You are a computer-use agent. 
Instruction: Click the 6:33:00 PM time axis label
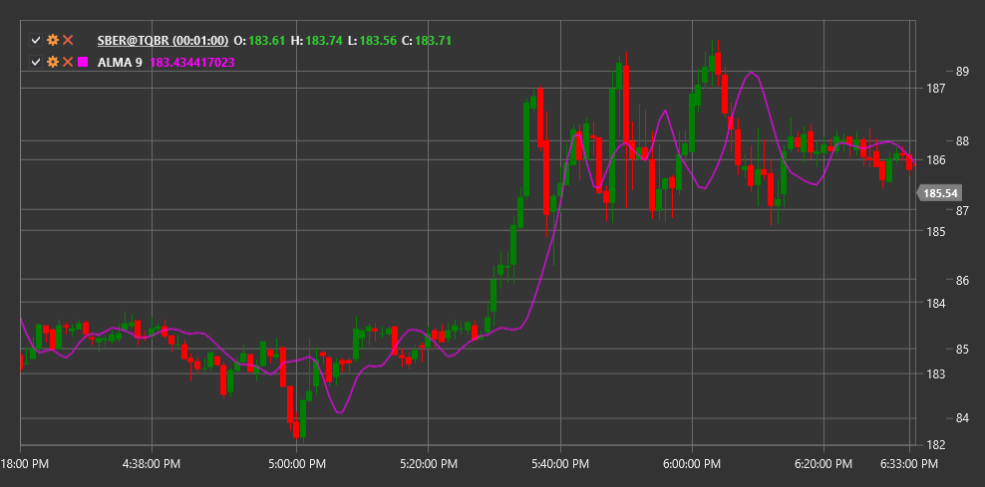[909, 464]
